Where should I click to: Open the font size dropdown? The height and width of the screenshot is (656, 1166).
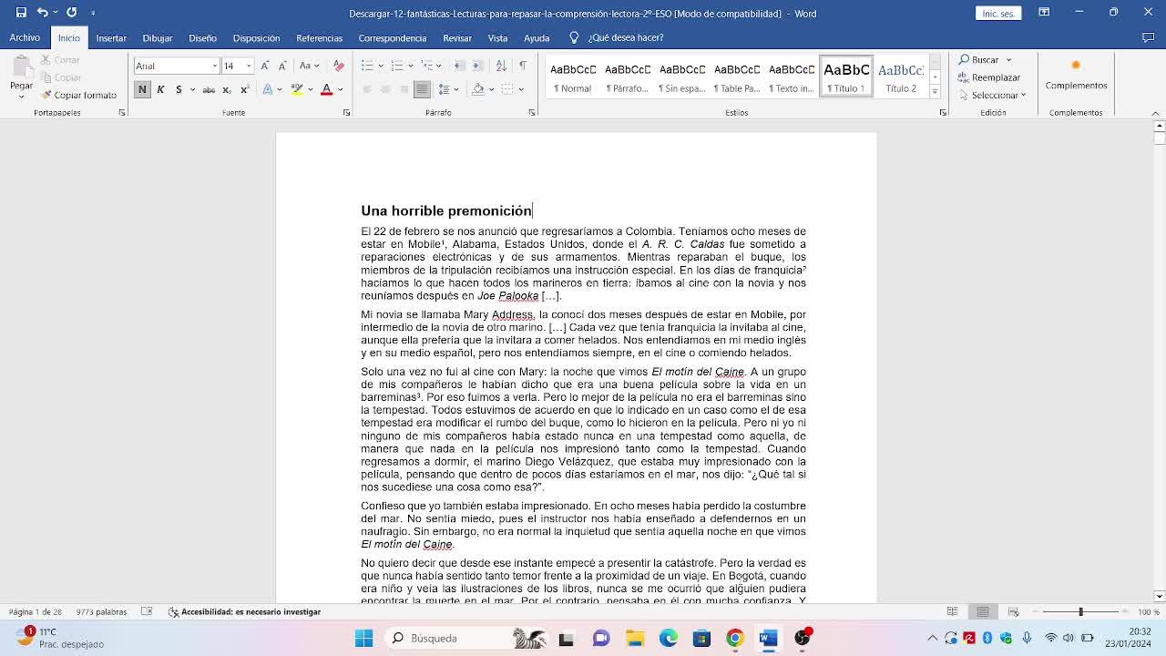pos(249,66)
